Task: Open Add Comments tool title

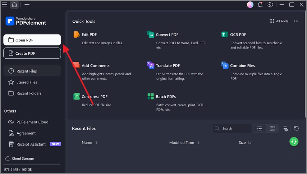Action: tap(96, 65)
